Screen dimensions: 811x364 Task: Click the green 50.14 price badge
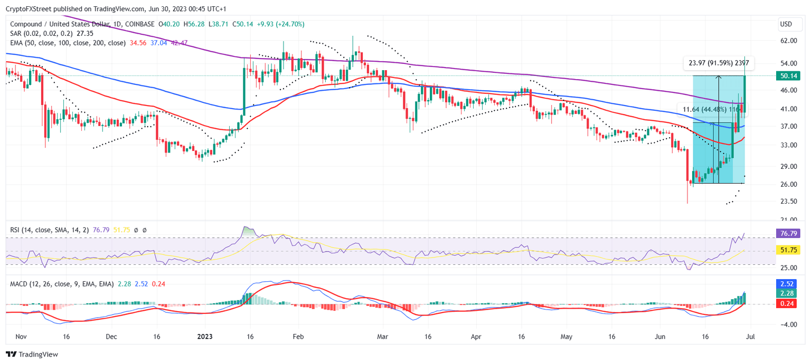pyautogui.click(x=789, y=75)
